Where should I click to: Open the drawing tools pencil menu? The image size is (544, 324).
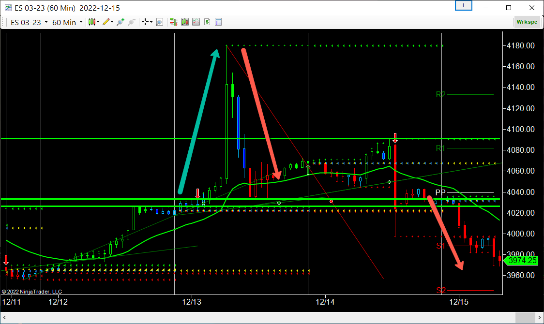pos(108,22)
